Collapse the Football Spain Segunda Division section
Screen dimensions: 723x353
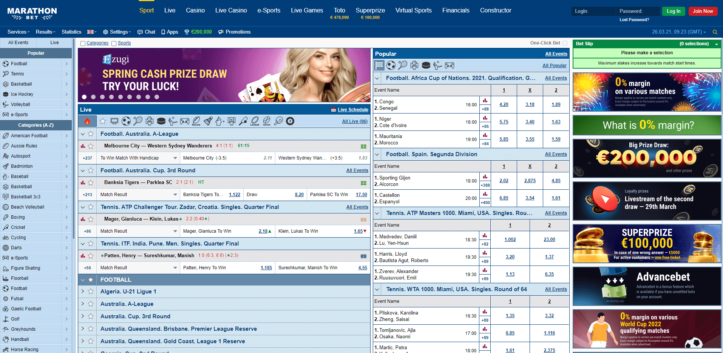pos(377,154)
